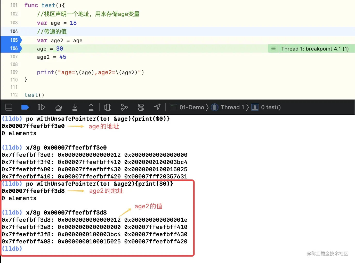
Task: Click the '//传递的值' comment on line 104
Action: [x=52, y=32]
